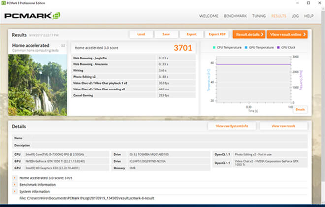Screen dimensions: 325x207
Task: Click the Web Browsing - JunglePin row
Action: (133, 58)
